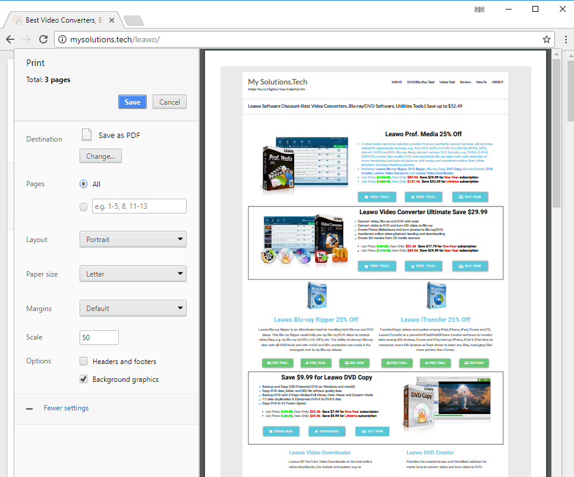This screenshot has width=574, height=477.
Task: Click the forward navigation arrow
Action: pyautogui.click(x=26, y=39)
